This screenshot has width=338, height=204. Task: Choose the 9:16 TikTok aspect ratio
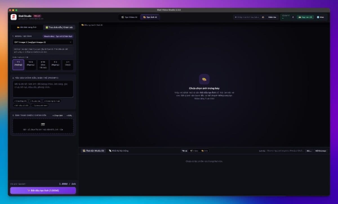point(43,65)
